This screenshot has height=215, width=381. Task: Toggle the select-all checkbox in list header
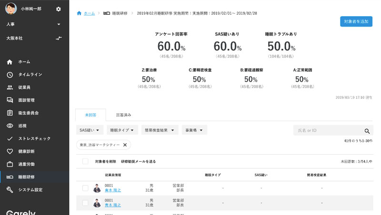point(85,162)
